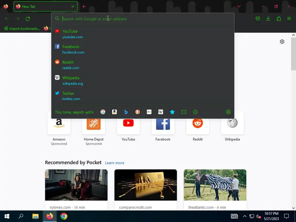Click scrollbar down arrow
The width and height of the screenshot is (296, 222).
(x=293, y=208)
